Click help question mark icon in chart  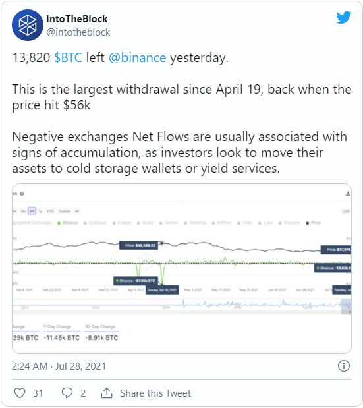pyautogui.click(x=22, y=194)
